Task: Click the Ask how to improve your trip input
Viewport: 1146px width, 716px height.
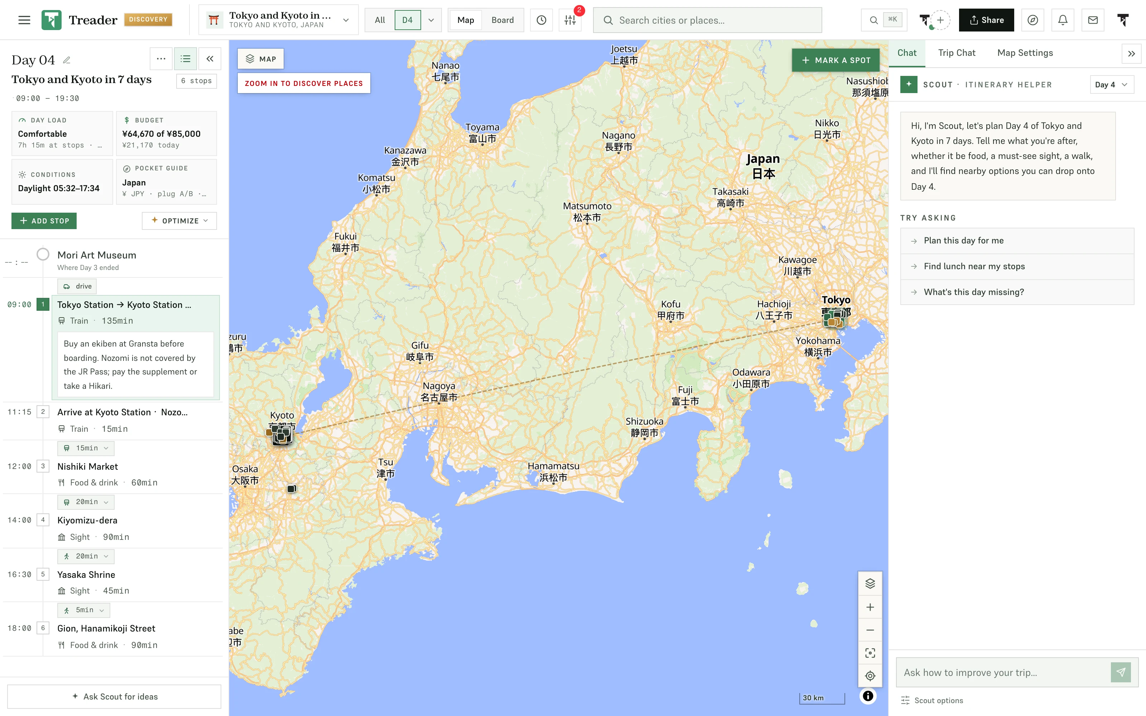Action: point(1003,672)
